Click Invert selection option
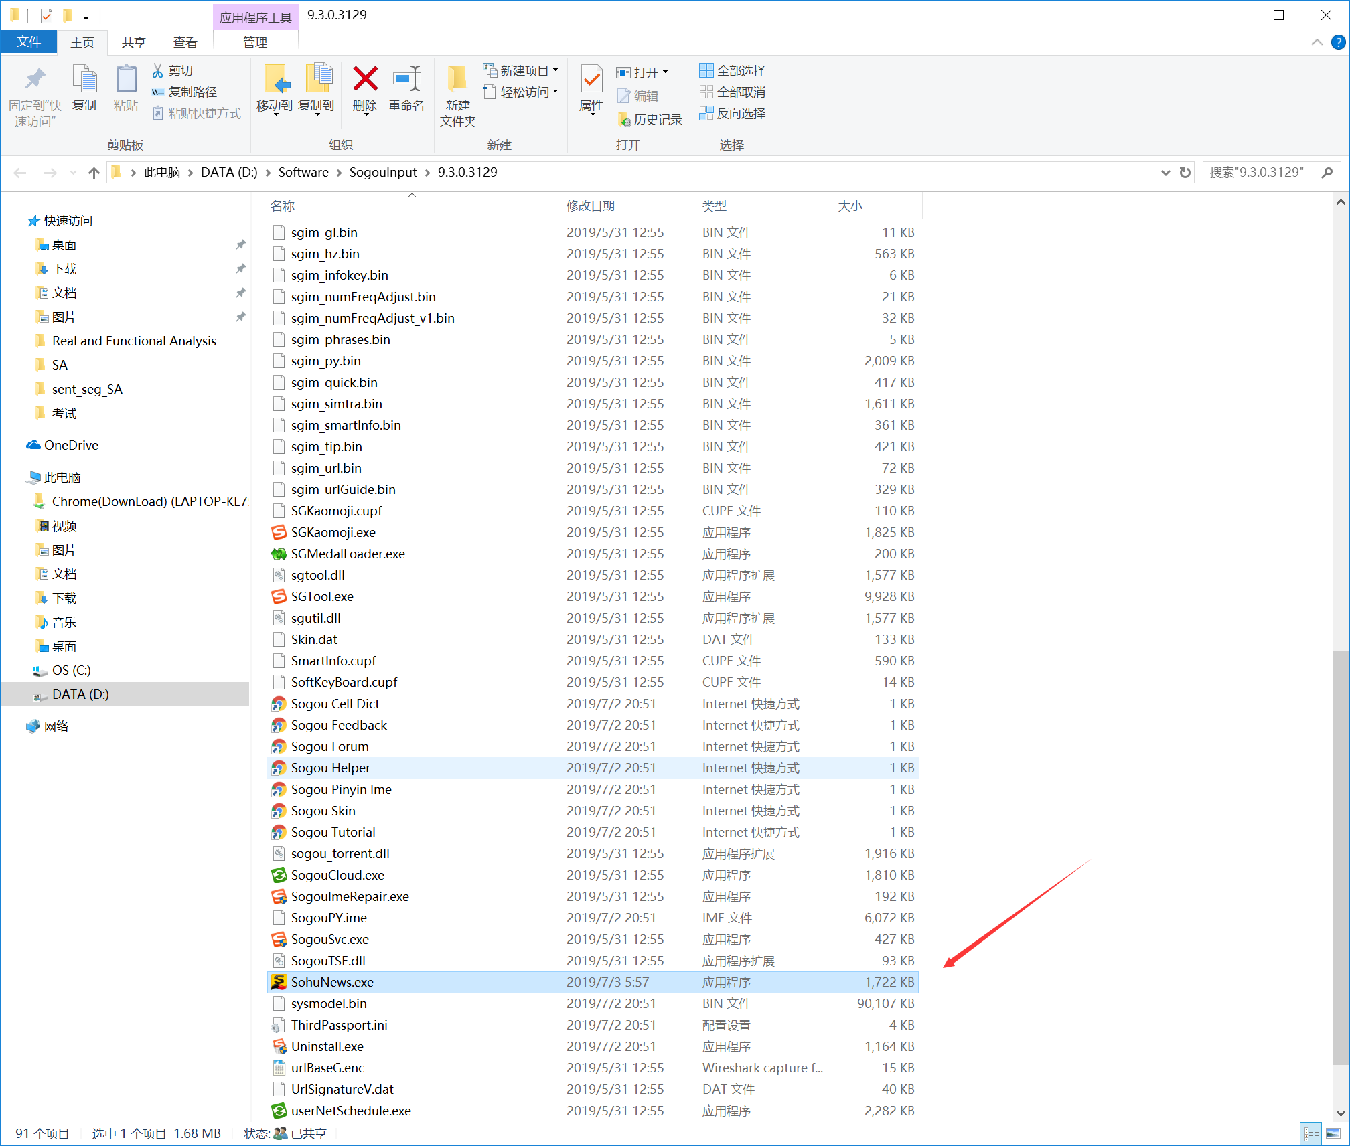Screen dimensions: 1350x1146 tap(733, 114)
